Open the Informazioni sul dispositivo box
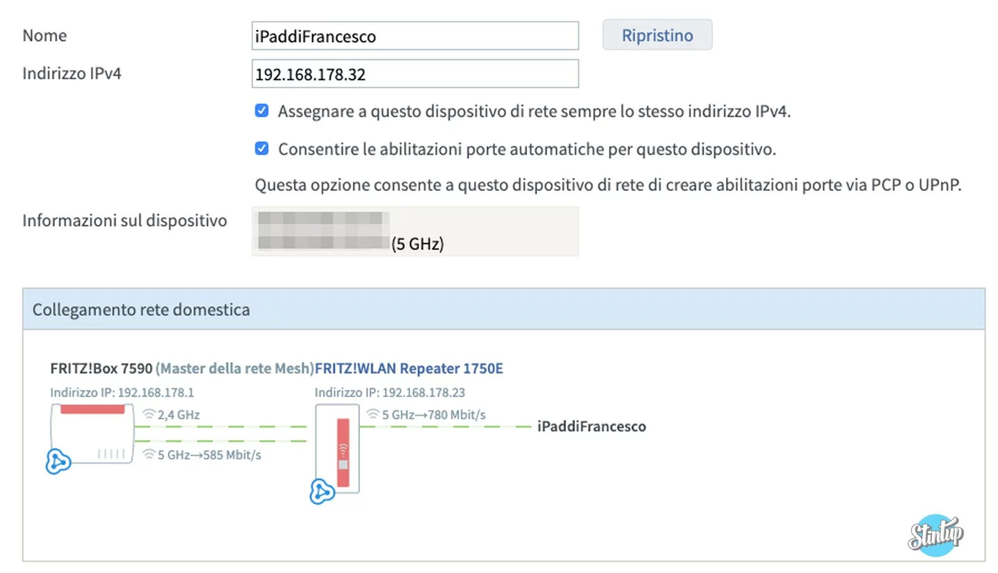Screen dimensions: 998x573 point(415,231)
